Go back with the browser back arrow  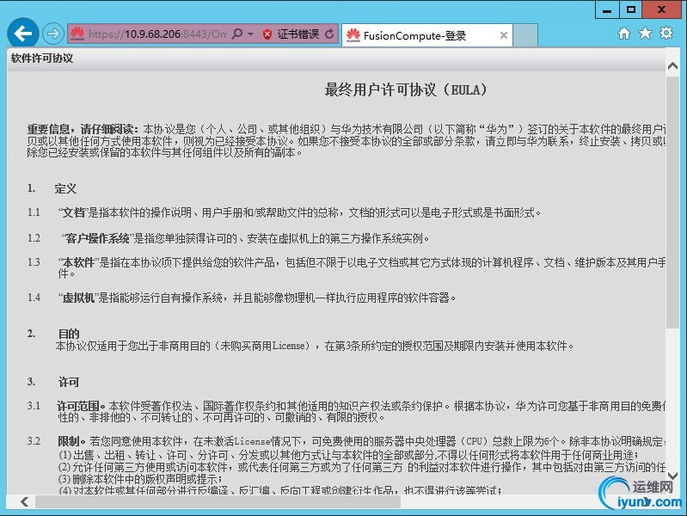(22, 33)
